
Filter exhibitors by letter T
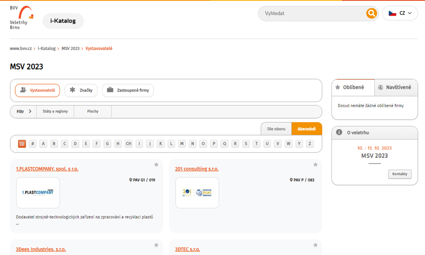tap(256, 144)
